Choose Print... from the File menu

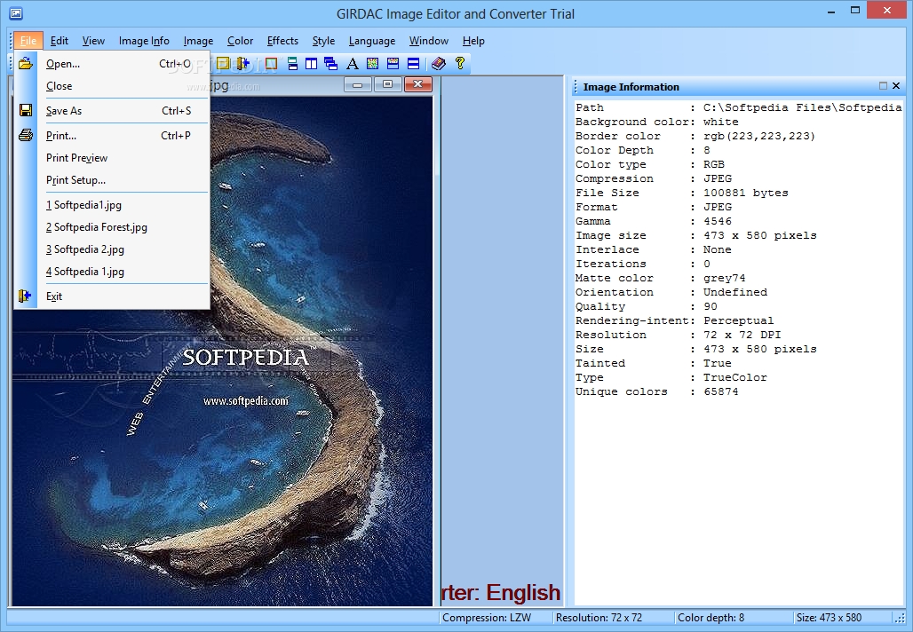[112, 136]
